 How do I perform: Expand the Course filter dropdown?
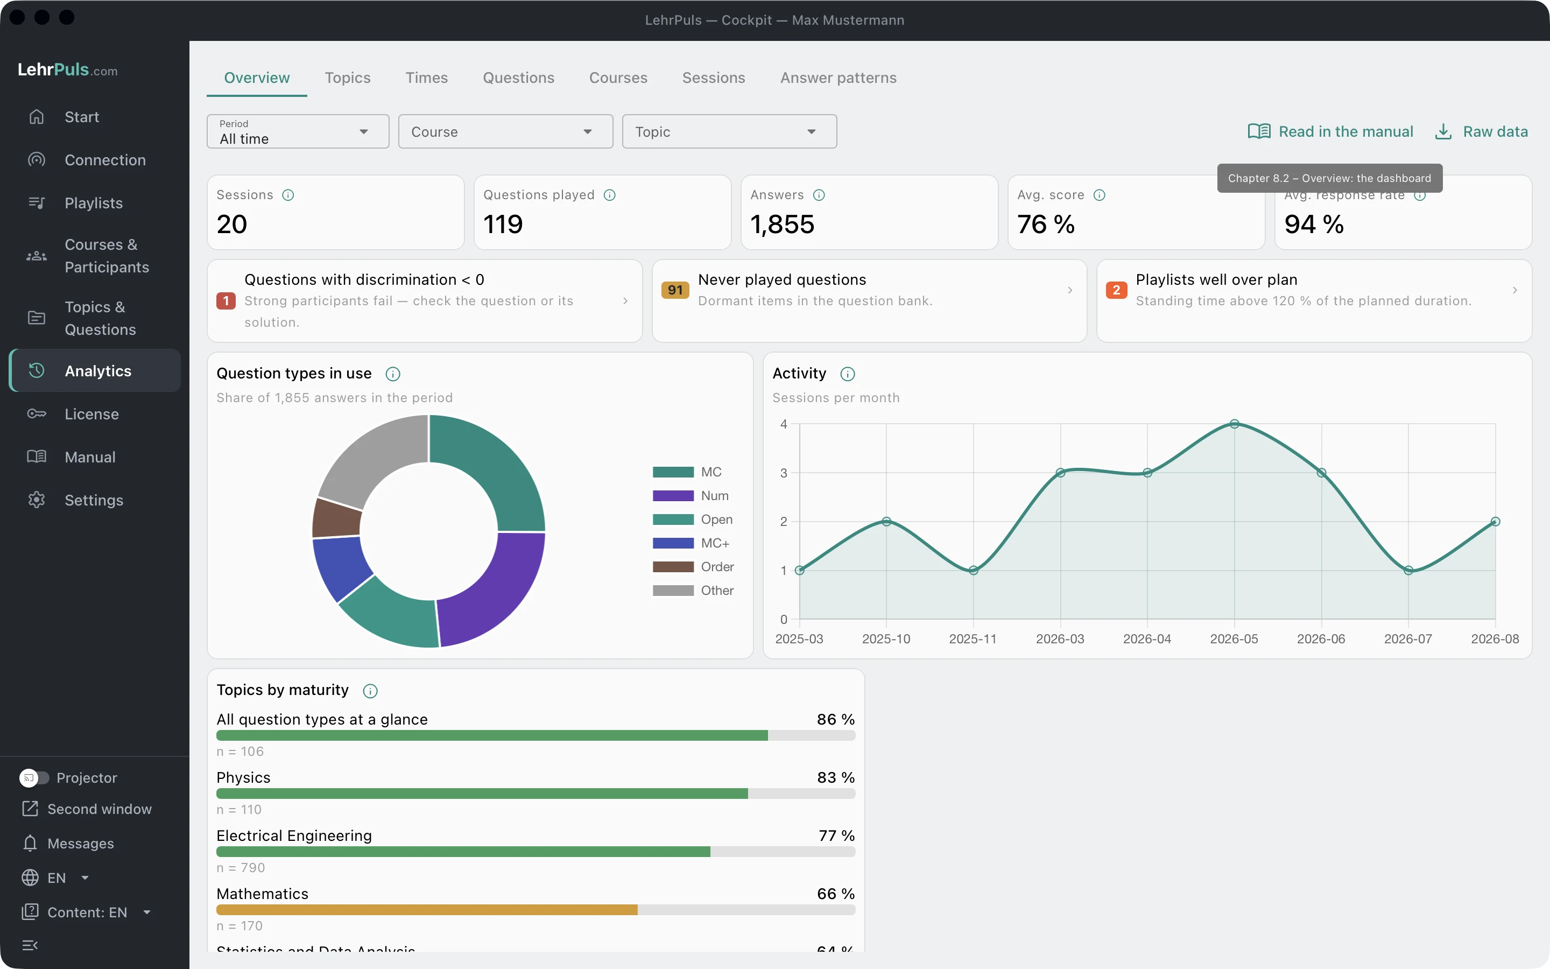pyautogui.click(x=505, y=131)
